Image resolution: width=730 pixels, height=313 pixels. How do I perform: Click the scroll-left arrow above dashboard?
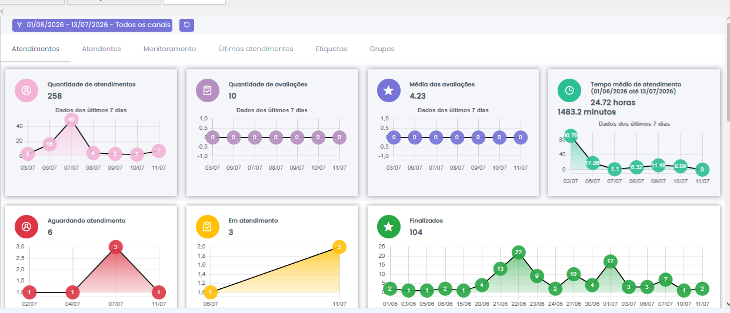2,11
